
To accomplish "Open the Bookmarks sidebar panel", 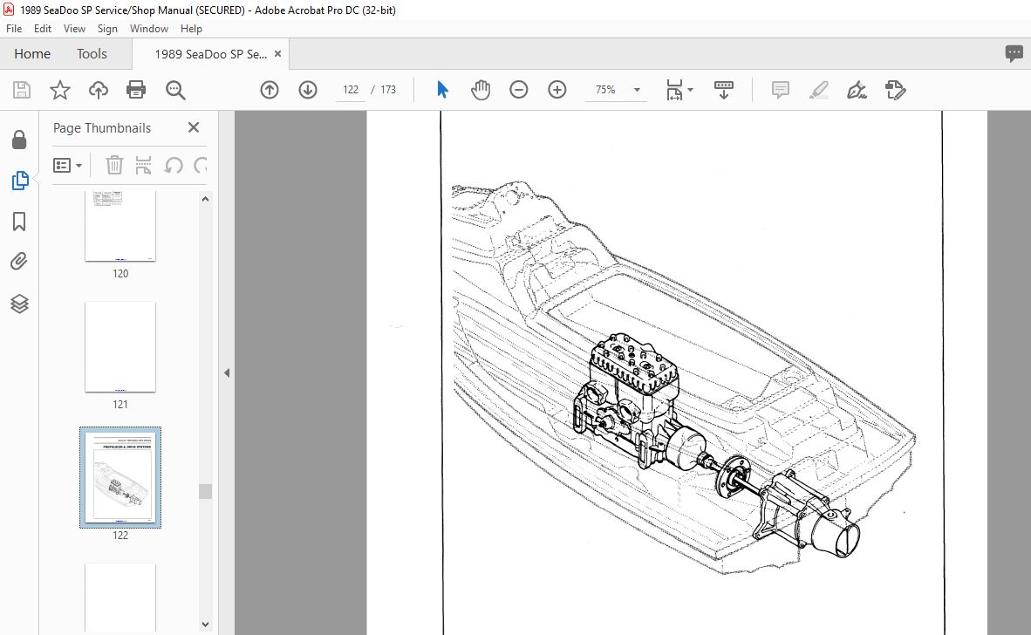I will click(19, 222).
